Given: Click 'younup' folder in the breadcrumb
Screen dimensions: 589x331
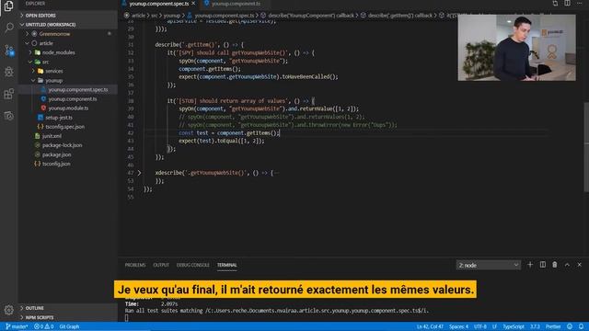Looking at the screenshot, I should coord(172,16).
